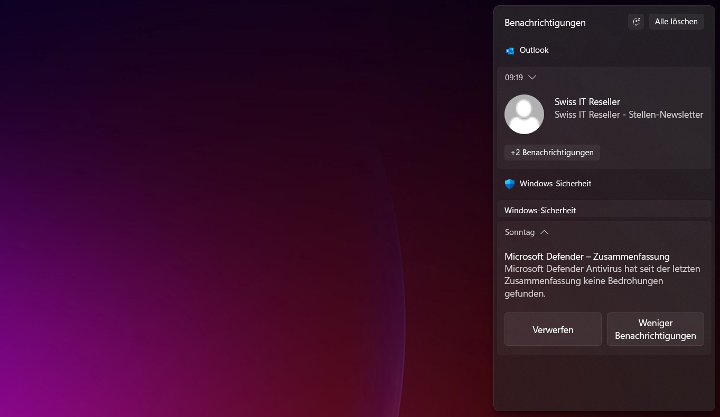Click the Outlook app icon
This screenshot has height=417, width=720.
(x=510, y=51)
